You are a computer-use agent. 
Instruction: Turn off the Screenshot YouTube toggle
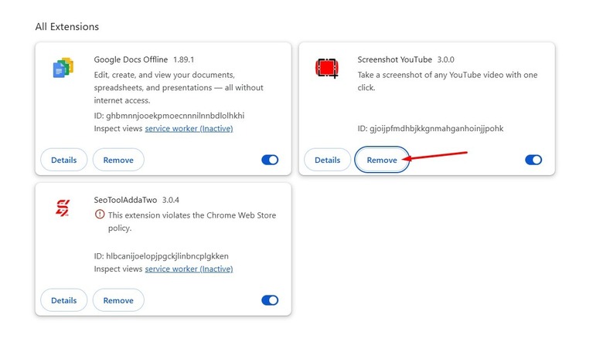[x=533, y=160]
